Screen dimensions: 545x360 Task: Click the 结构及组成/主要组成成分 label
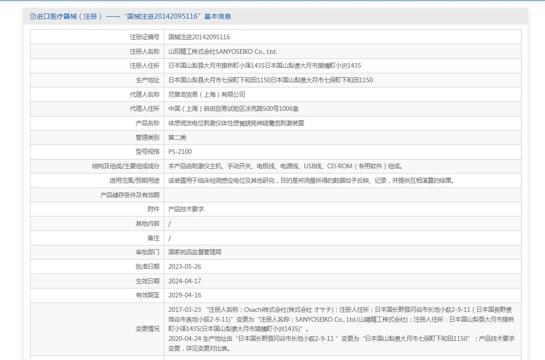(126, 166)
